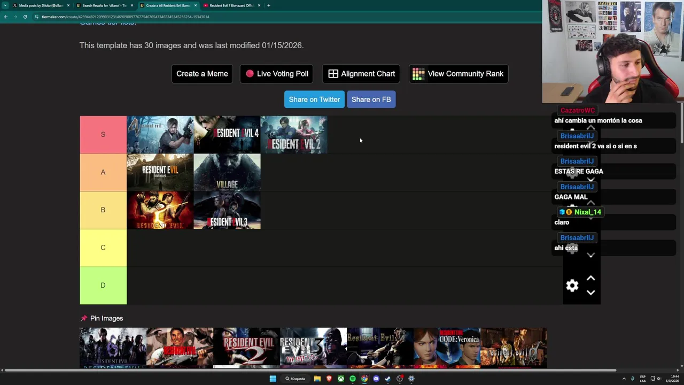Click the B tier label

(x=103, y=210)
